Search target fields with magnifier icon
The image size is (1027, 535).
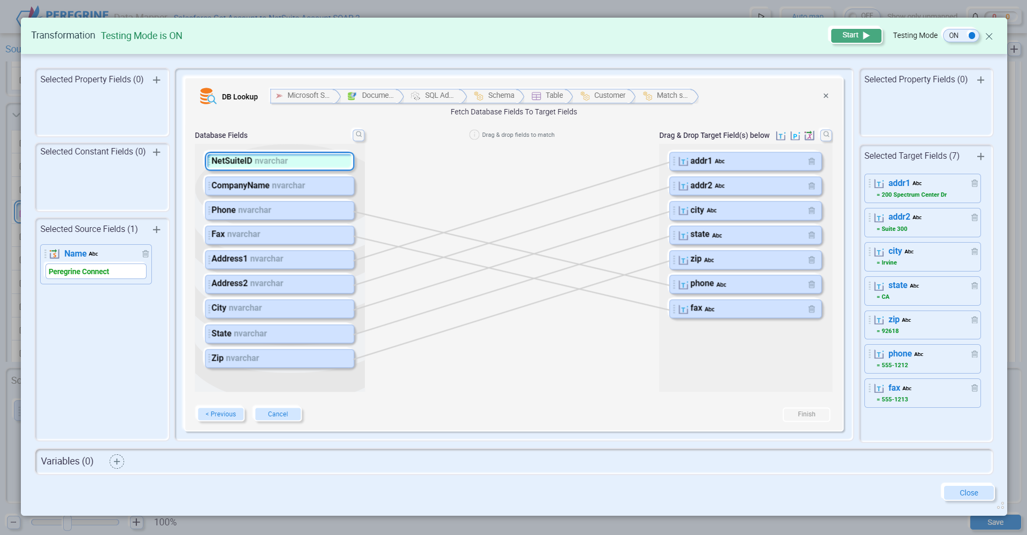(x=826, y=135)
